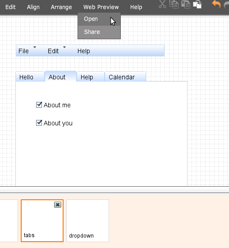Image resolution: width=229 pixels, height=248 pixels.
Task: Click the Duplicate icon in toolbar
Action: tap(197, 4)
